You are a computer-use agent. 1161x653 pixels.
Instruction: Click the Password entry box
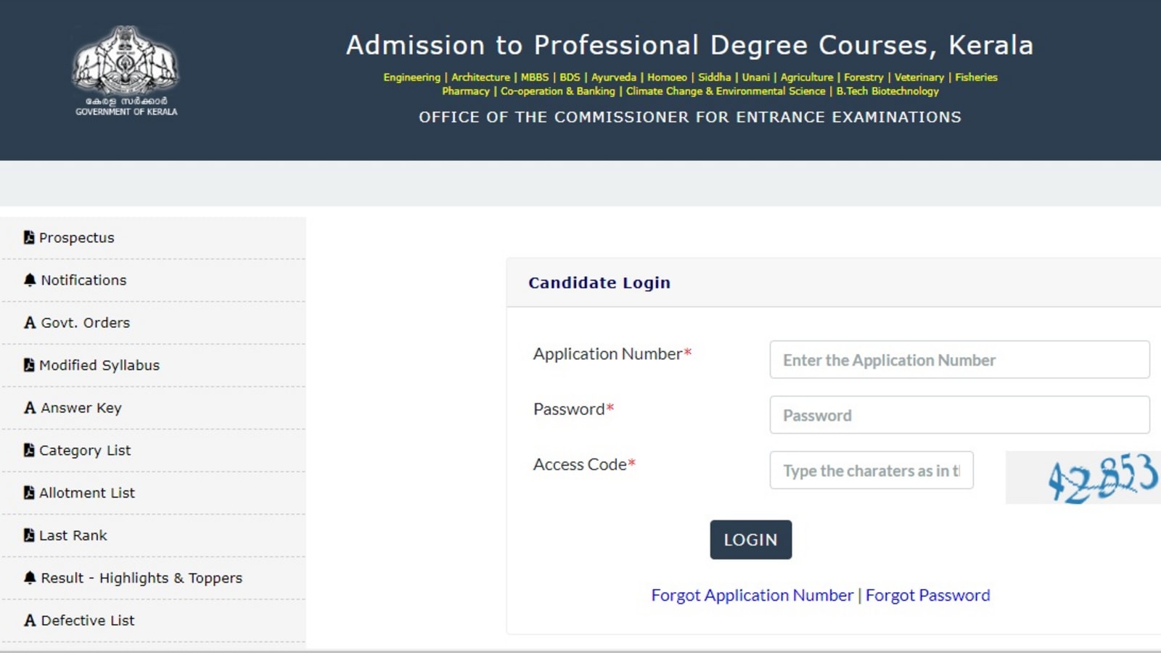click(959, 415)
